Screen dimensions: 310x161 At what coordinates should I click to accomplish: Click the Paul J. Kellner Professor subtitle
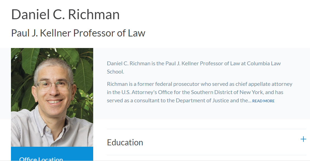[78, 33]
